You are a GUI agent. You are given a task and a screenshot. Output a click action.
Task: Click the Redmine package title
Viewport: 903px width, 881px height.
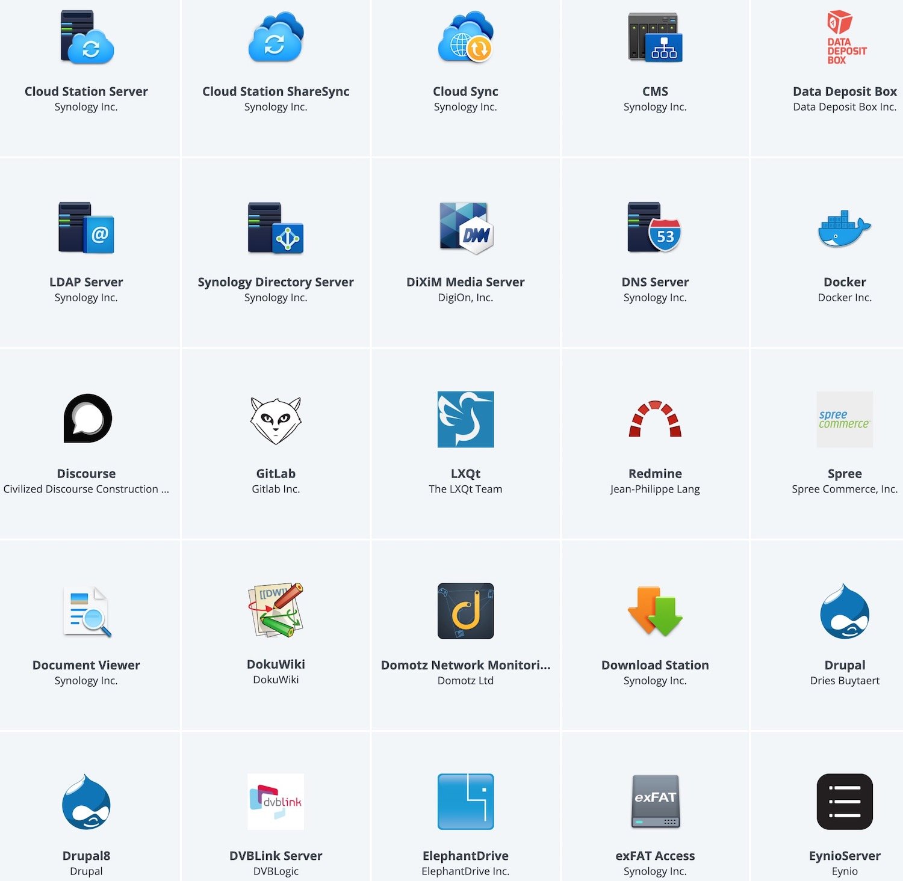point(655,473)
